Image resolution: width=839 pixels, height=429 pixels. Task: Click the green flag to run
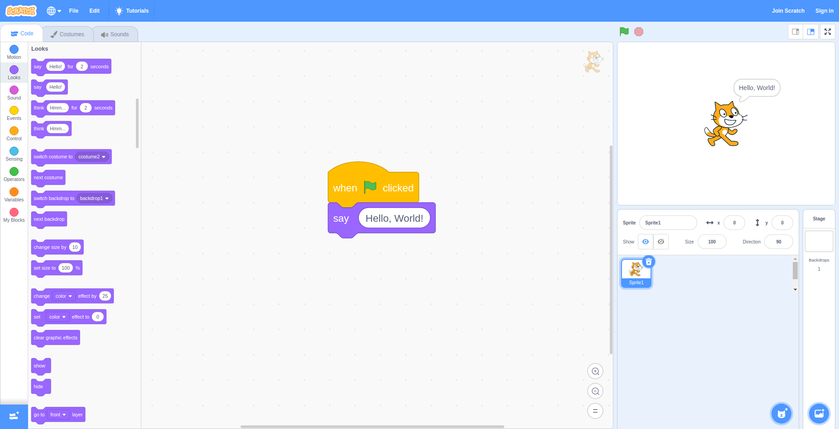[624, 32]
